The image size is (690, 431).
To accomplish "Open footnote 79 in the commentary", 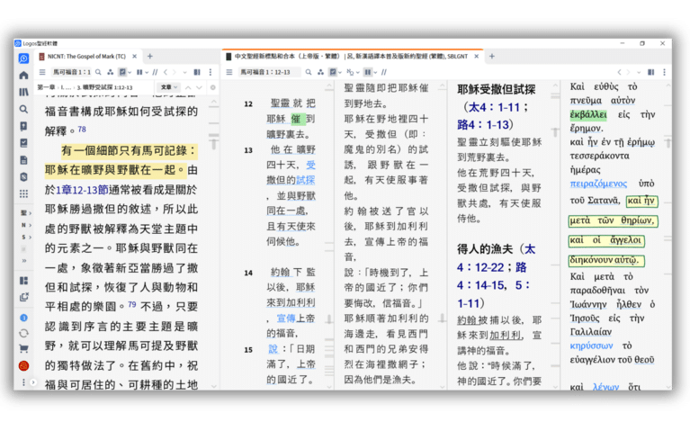I will (132, 304).
